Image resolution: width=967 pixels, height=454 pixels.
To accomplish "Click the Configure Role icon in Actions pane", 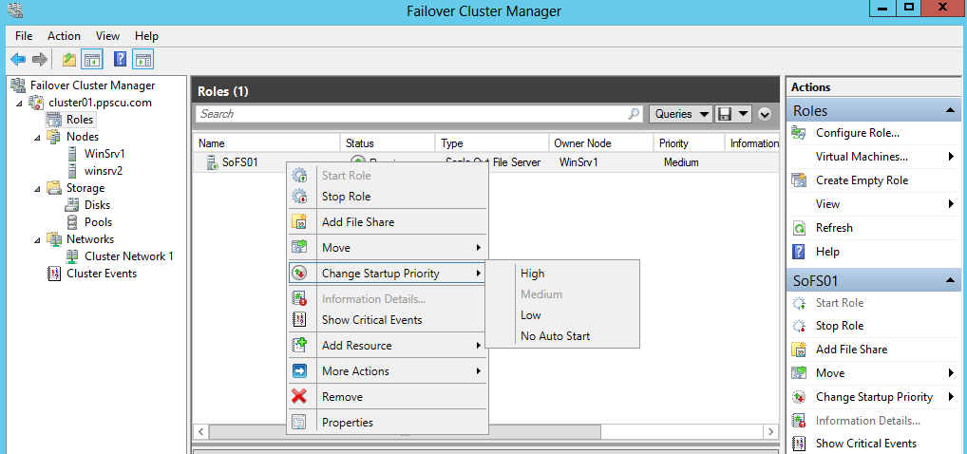I will (799, 133).
